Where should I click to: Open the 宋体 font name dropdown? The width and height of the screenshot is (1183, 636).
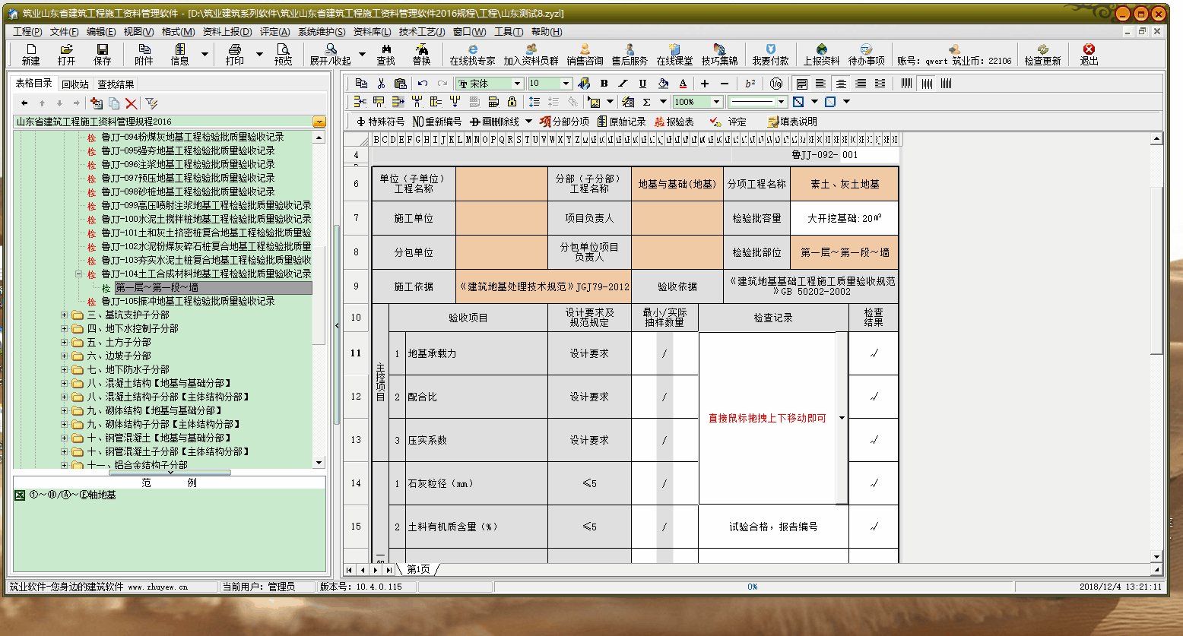tap(517, 84)
